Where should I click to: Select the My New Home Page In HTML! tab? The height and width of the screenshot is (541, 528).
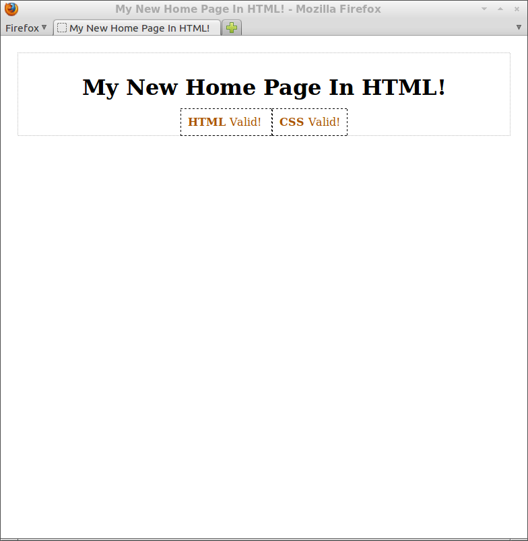(137, 28)
